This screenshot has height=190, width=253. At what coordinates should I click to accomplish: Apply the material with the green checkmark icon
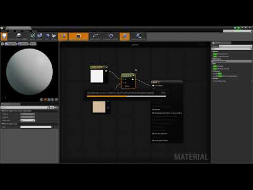(x=33, y=36)
